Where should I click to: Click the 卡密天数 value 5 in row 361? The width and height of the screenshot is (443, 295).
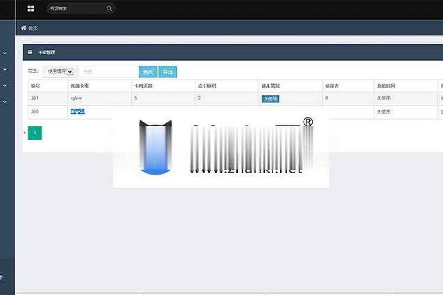(x=136, y=98)
